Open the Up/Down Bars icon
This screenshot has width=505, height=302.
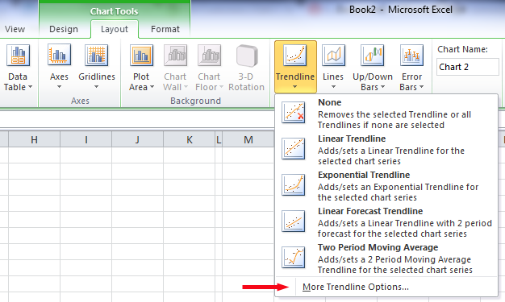[373, 56]
